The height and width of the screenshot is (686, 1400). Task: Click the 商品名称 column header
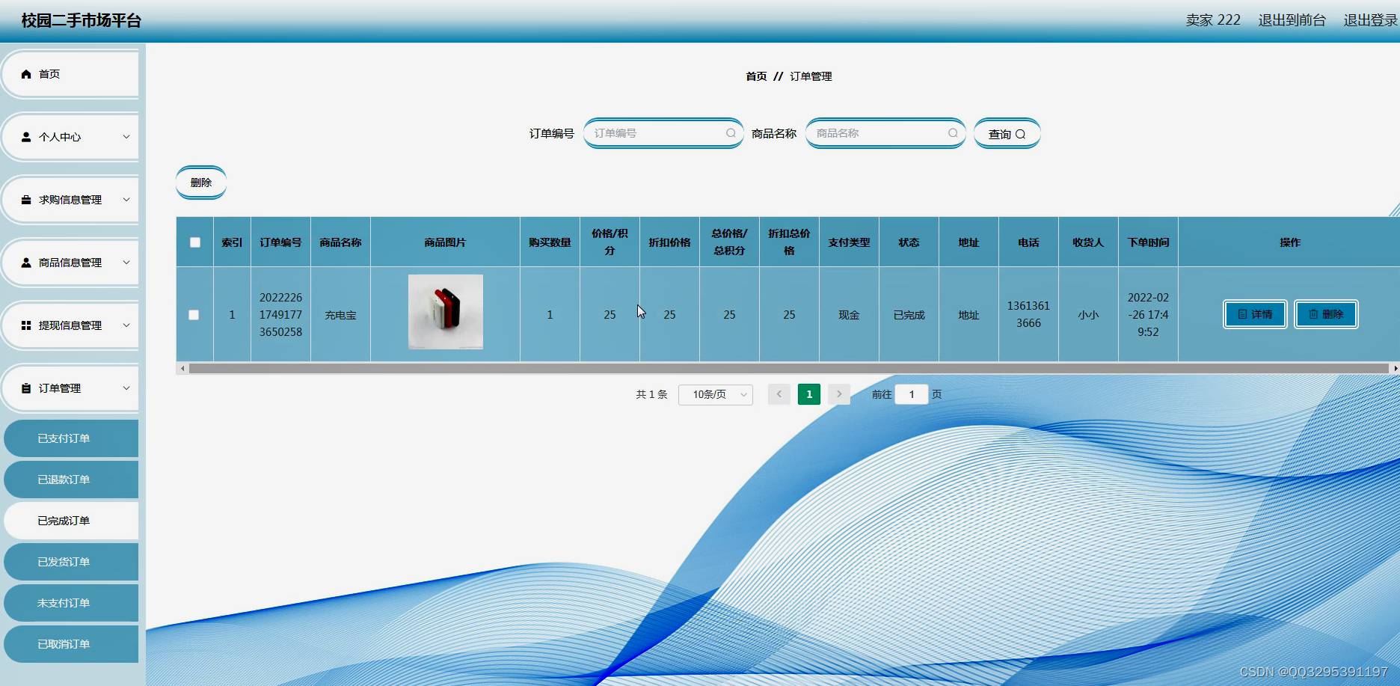(340, 242)
